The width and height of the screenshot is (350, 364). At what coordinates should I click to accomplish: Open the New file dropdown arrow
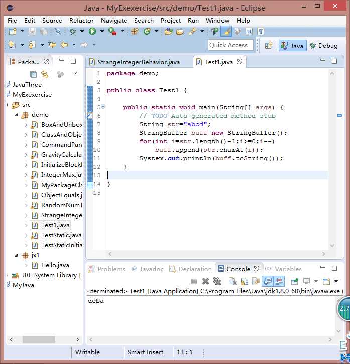pyautogui.click(x=22, y=31)
